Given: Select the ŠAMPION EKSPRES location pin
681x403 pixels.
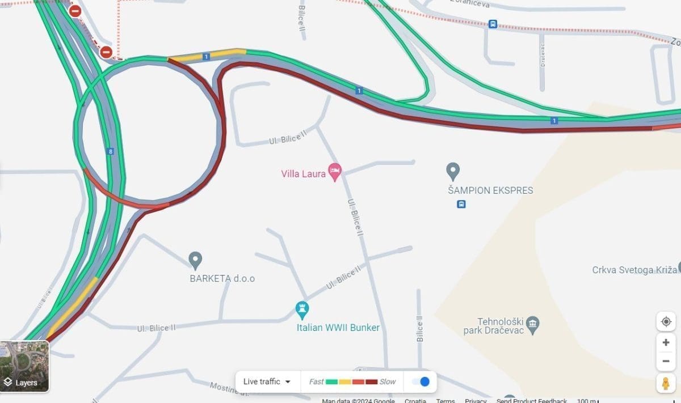Looking at the screenshot, I should pyautogui.click(x=452, y=171).
